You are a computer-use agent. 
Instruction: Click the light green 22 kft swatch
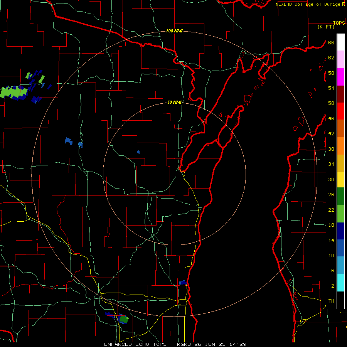point(340,213)
